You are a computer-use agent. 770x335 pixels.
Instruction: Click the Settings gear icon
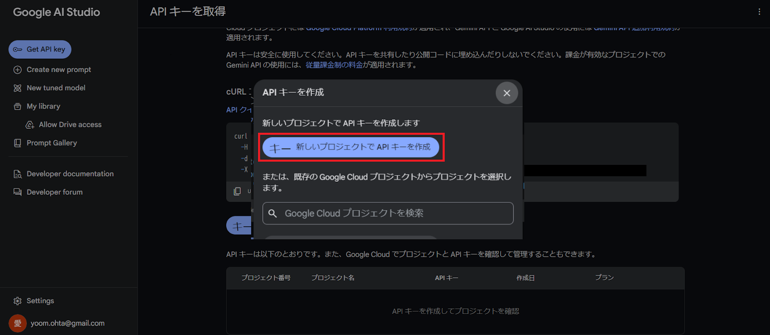18,301
